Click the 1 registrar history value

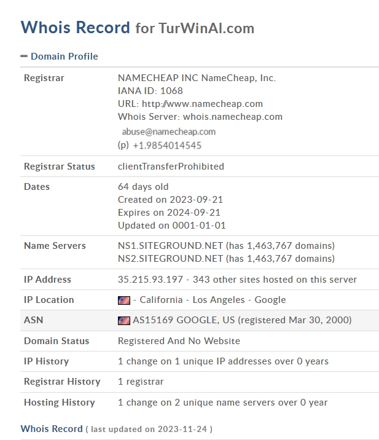tap(141, 382)
